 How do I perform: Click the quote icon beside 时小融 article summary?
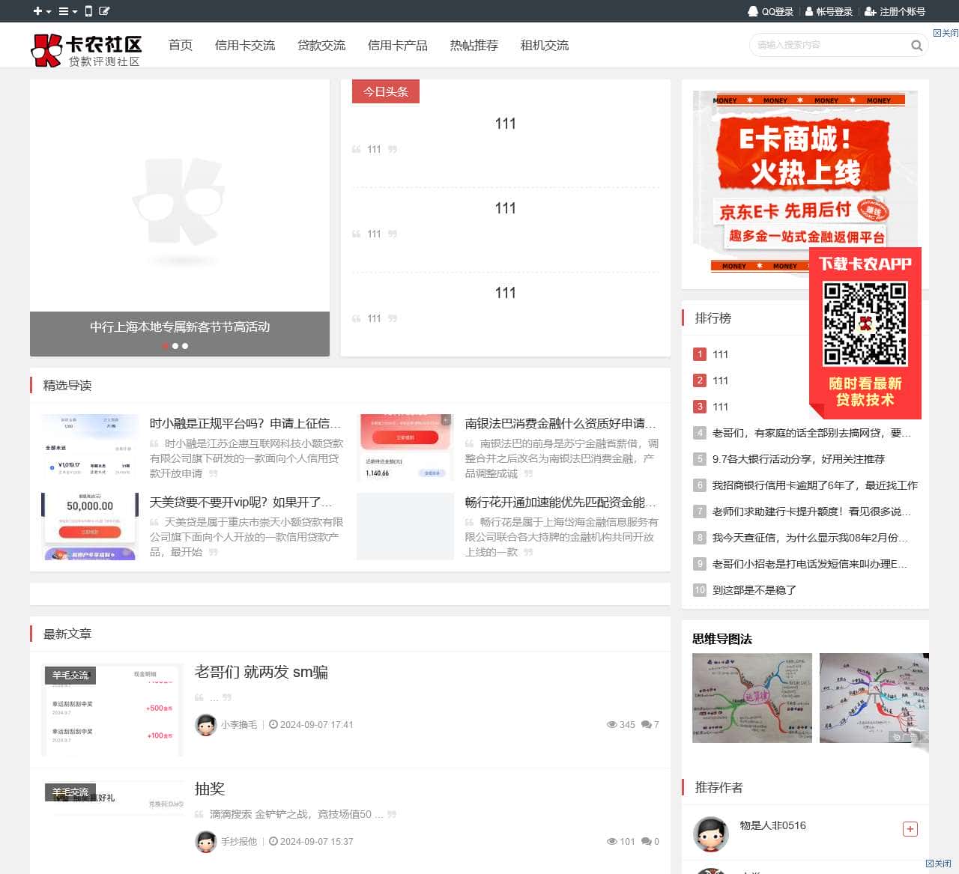154,443
